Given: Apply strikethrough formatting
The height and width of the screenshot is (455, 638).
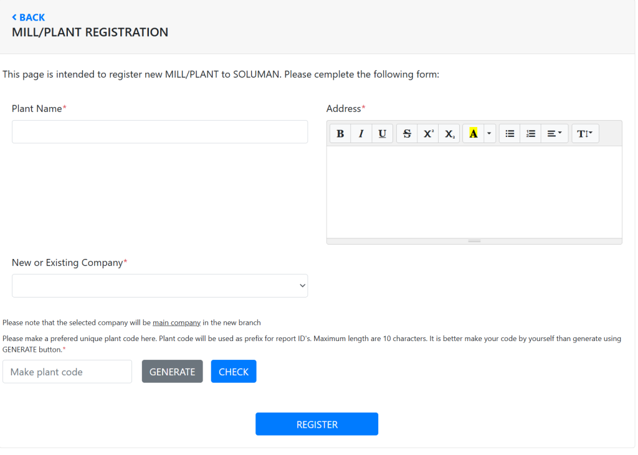Looking at the screenshot, I should pyautogui.click(x=407, y=134).
